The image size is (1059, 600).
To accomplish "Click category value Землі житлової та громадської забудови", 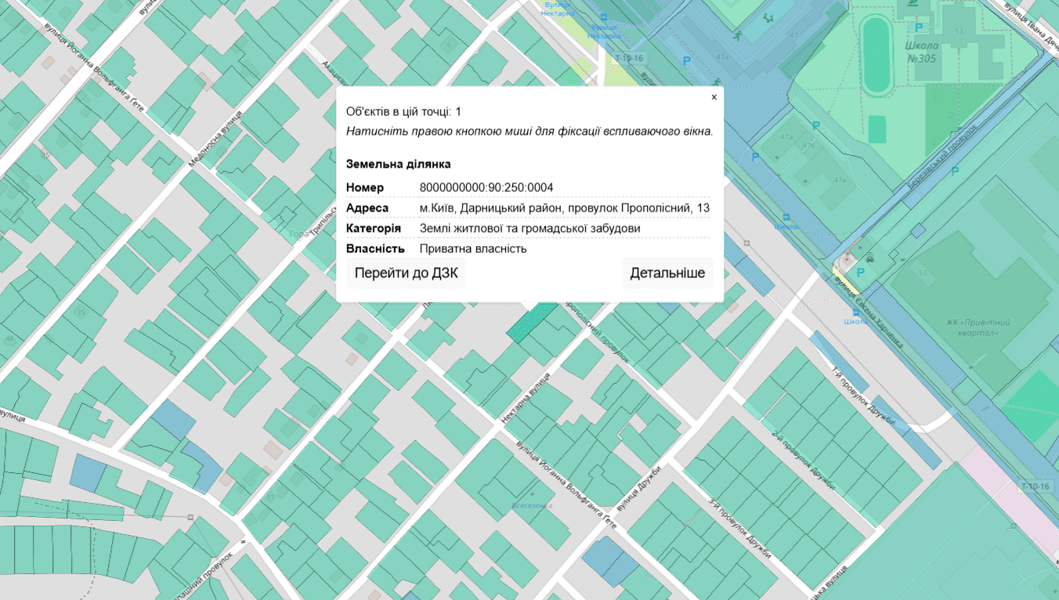I will click(530, 228).
